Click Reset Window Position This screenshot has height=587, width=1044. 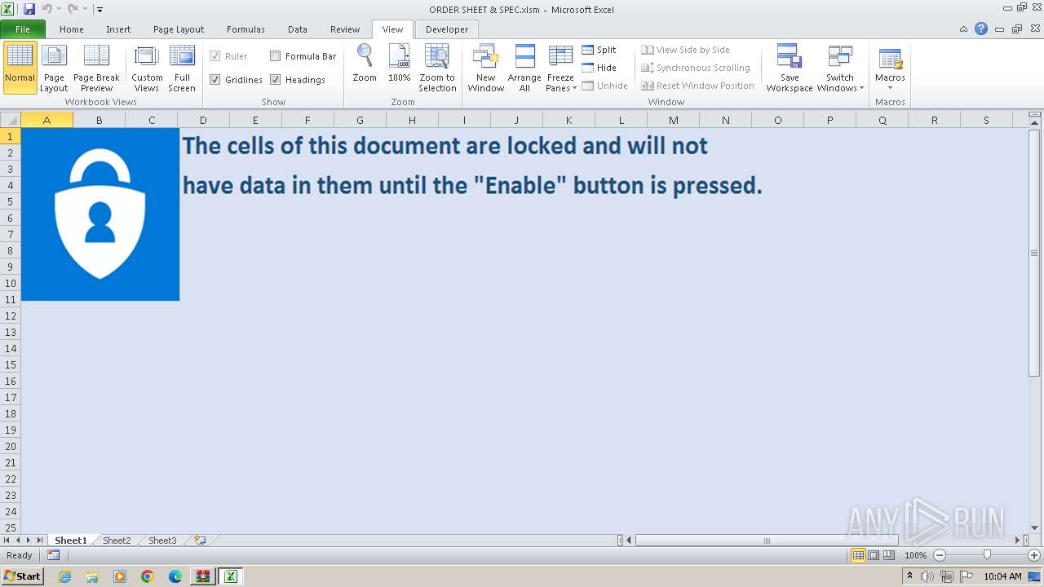697,86
